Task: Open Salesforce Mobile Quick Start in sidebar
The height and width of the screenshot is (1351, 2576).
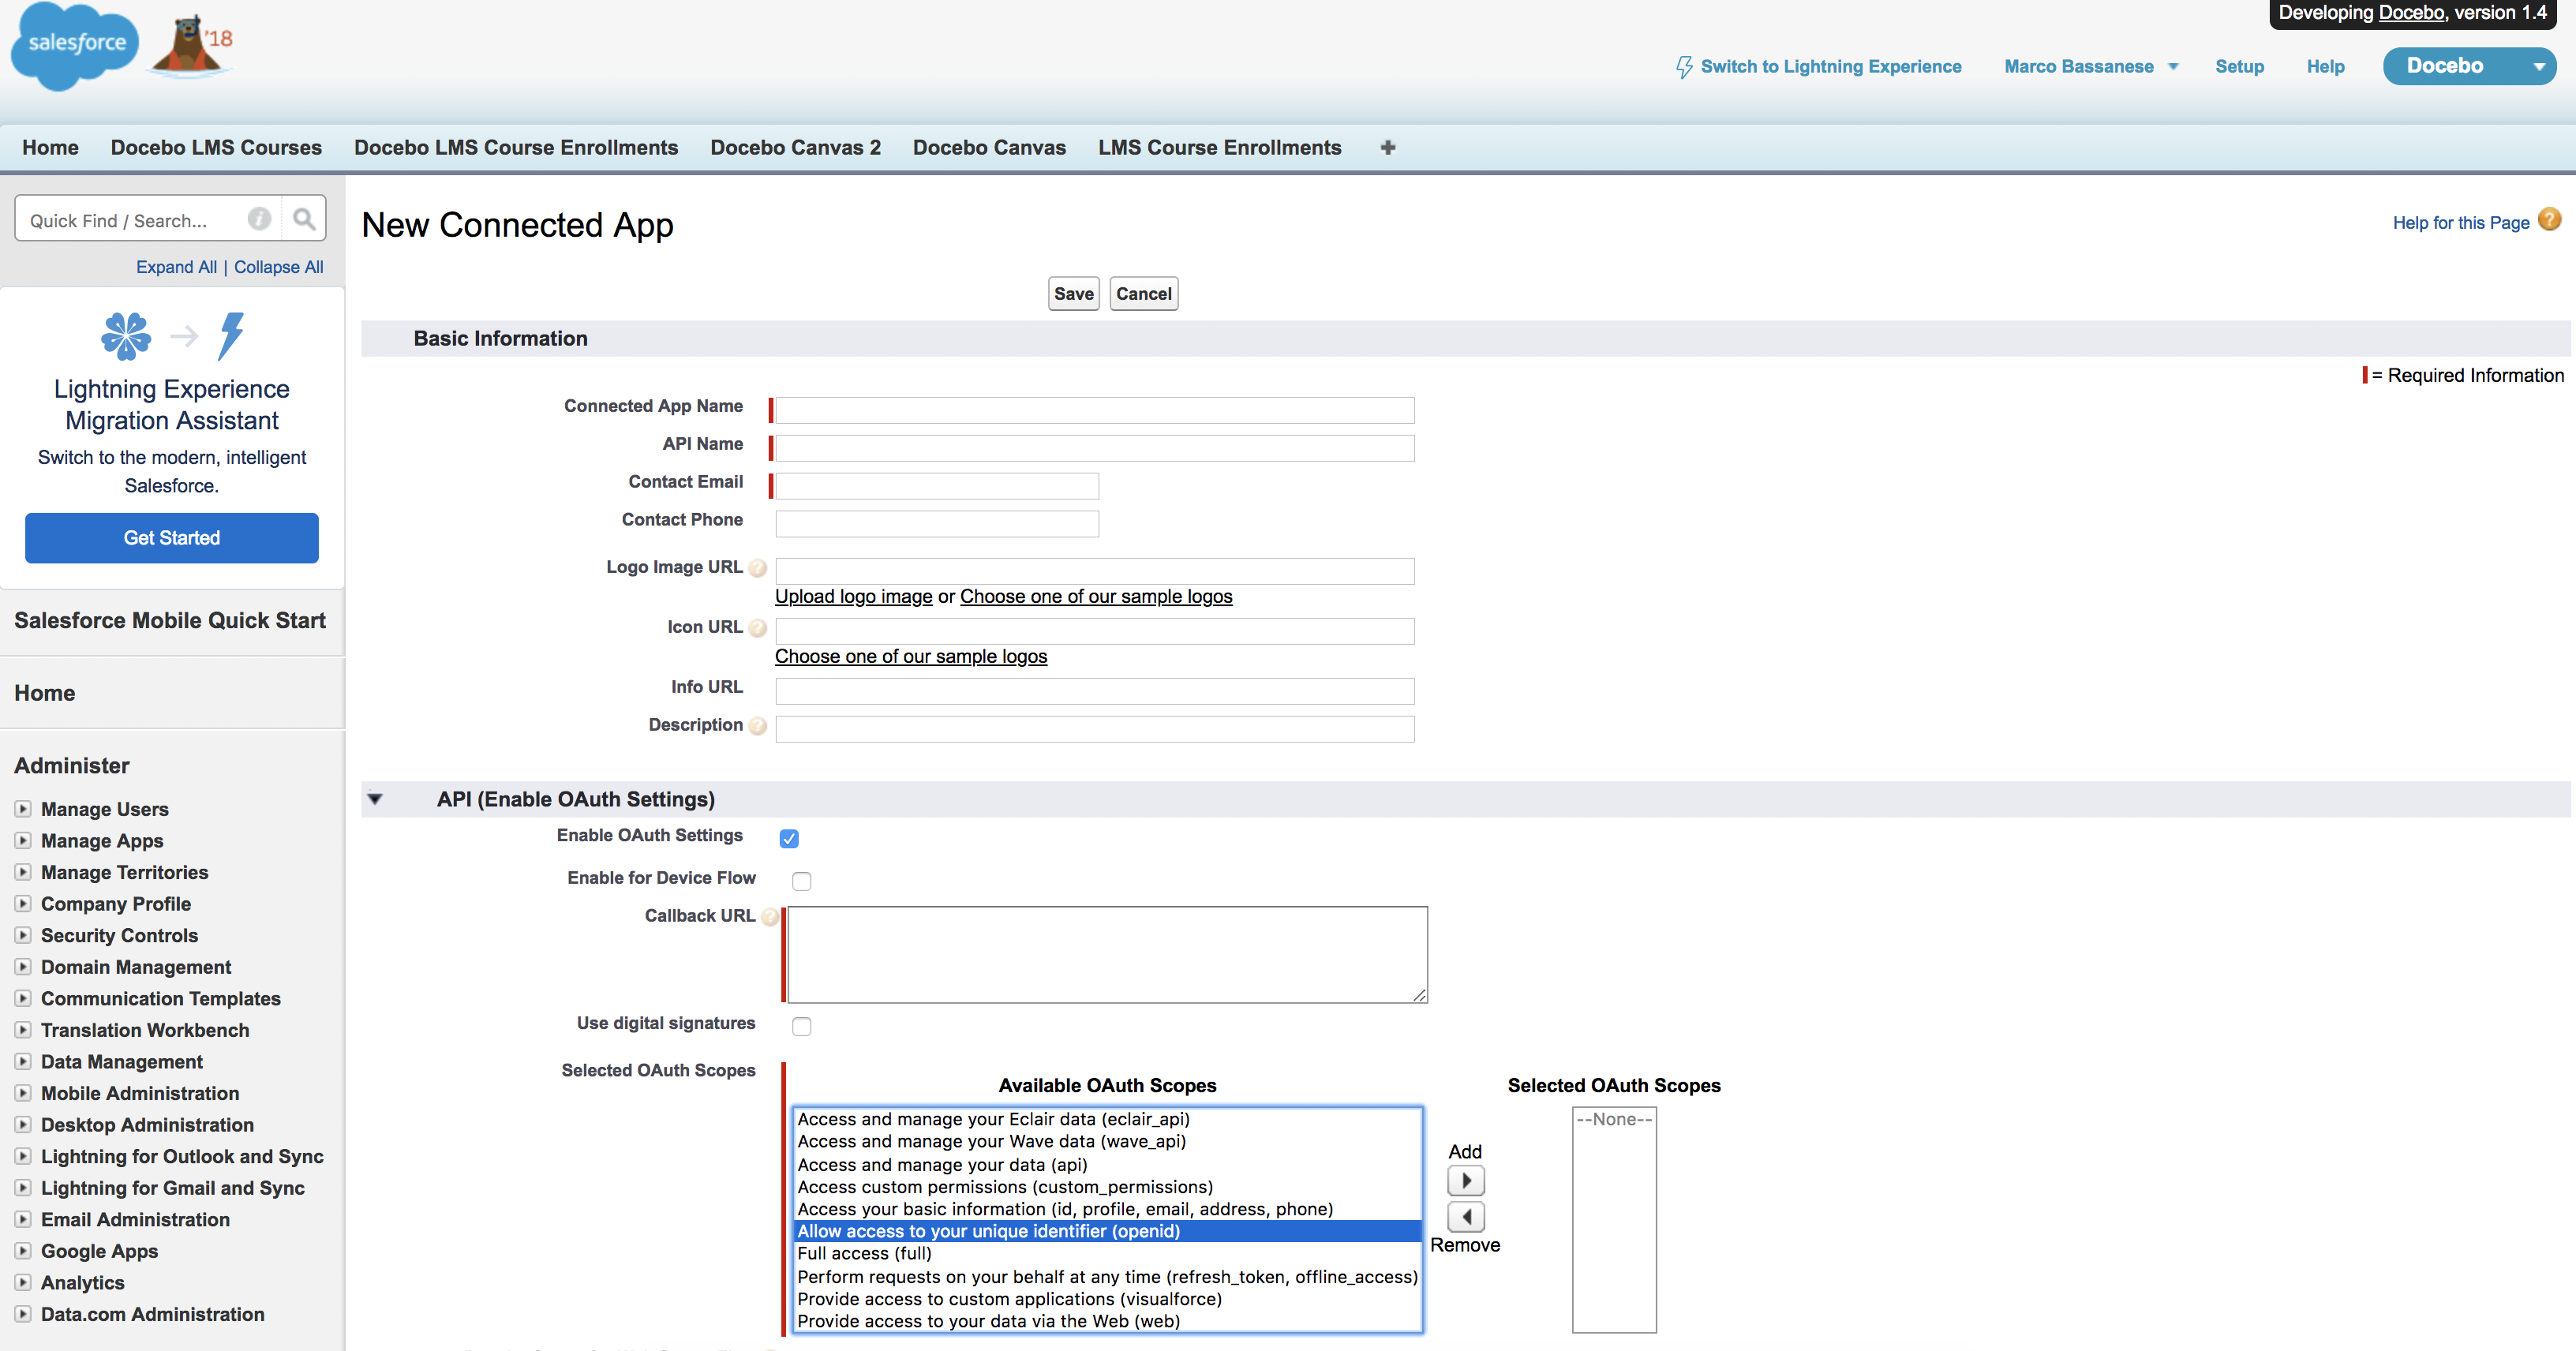Action: 170,620
